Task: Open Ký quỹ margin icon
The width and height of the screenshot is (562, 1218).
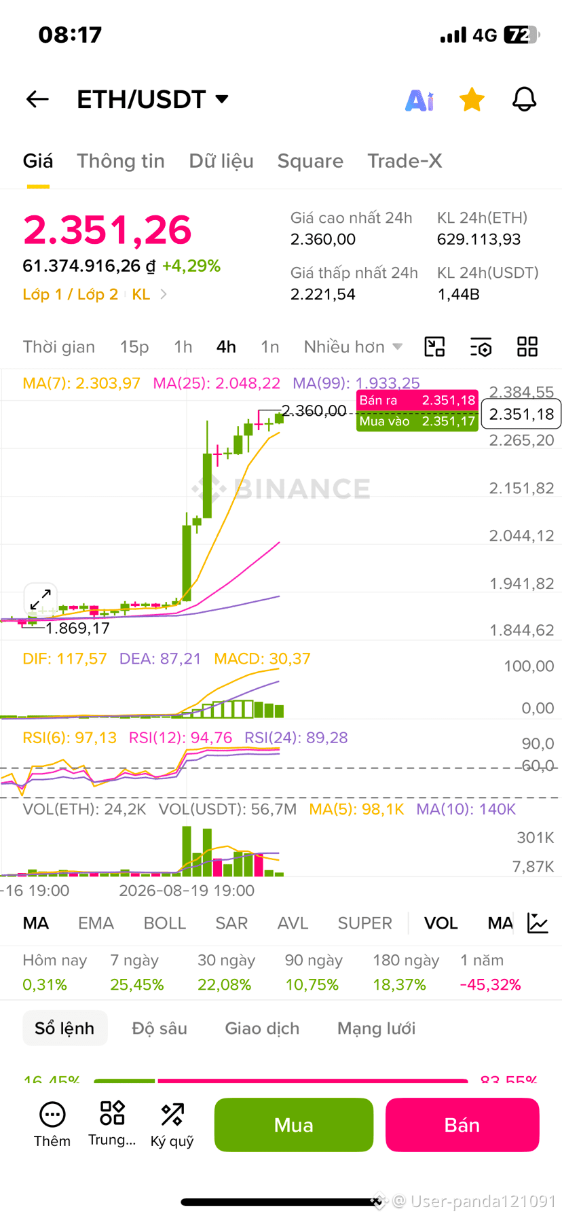Action: pos(172,1125)
